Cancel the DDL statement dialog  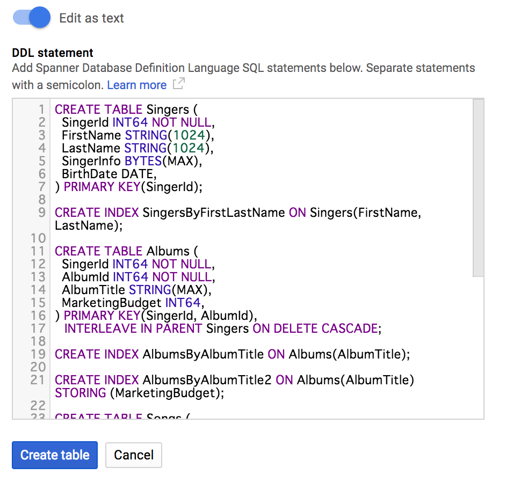[134, 455]
